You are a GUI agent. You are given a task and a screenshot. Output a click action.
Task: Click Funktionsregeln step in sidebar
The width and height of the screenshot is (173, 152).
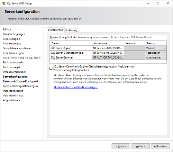tap(12, 67)
